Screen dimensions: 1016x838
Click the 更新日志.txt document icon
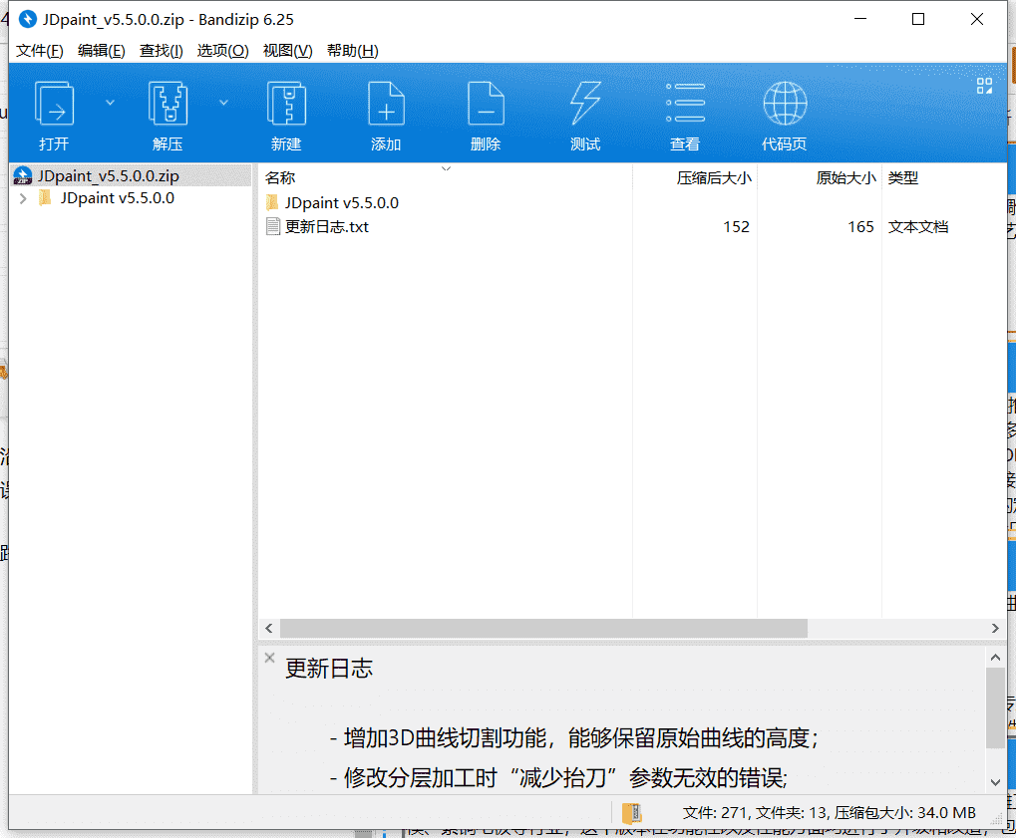(x=273, y=226)
